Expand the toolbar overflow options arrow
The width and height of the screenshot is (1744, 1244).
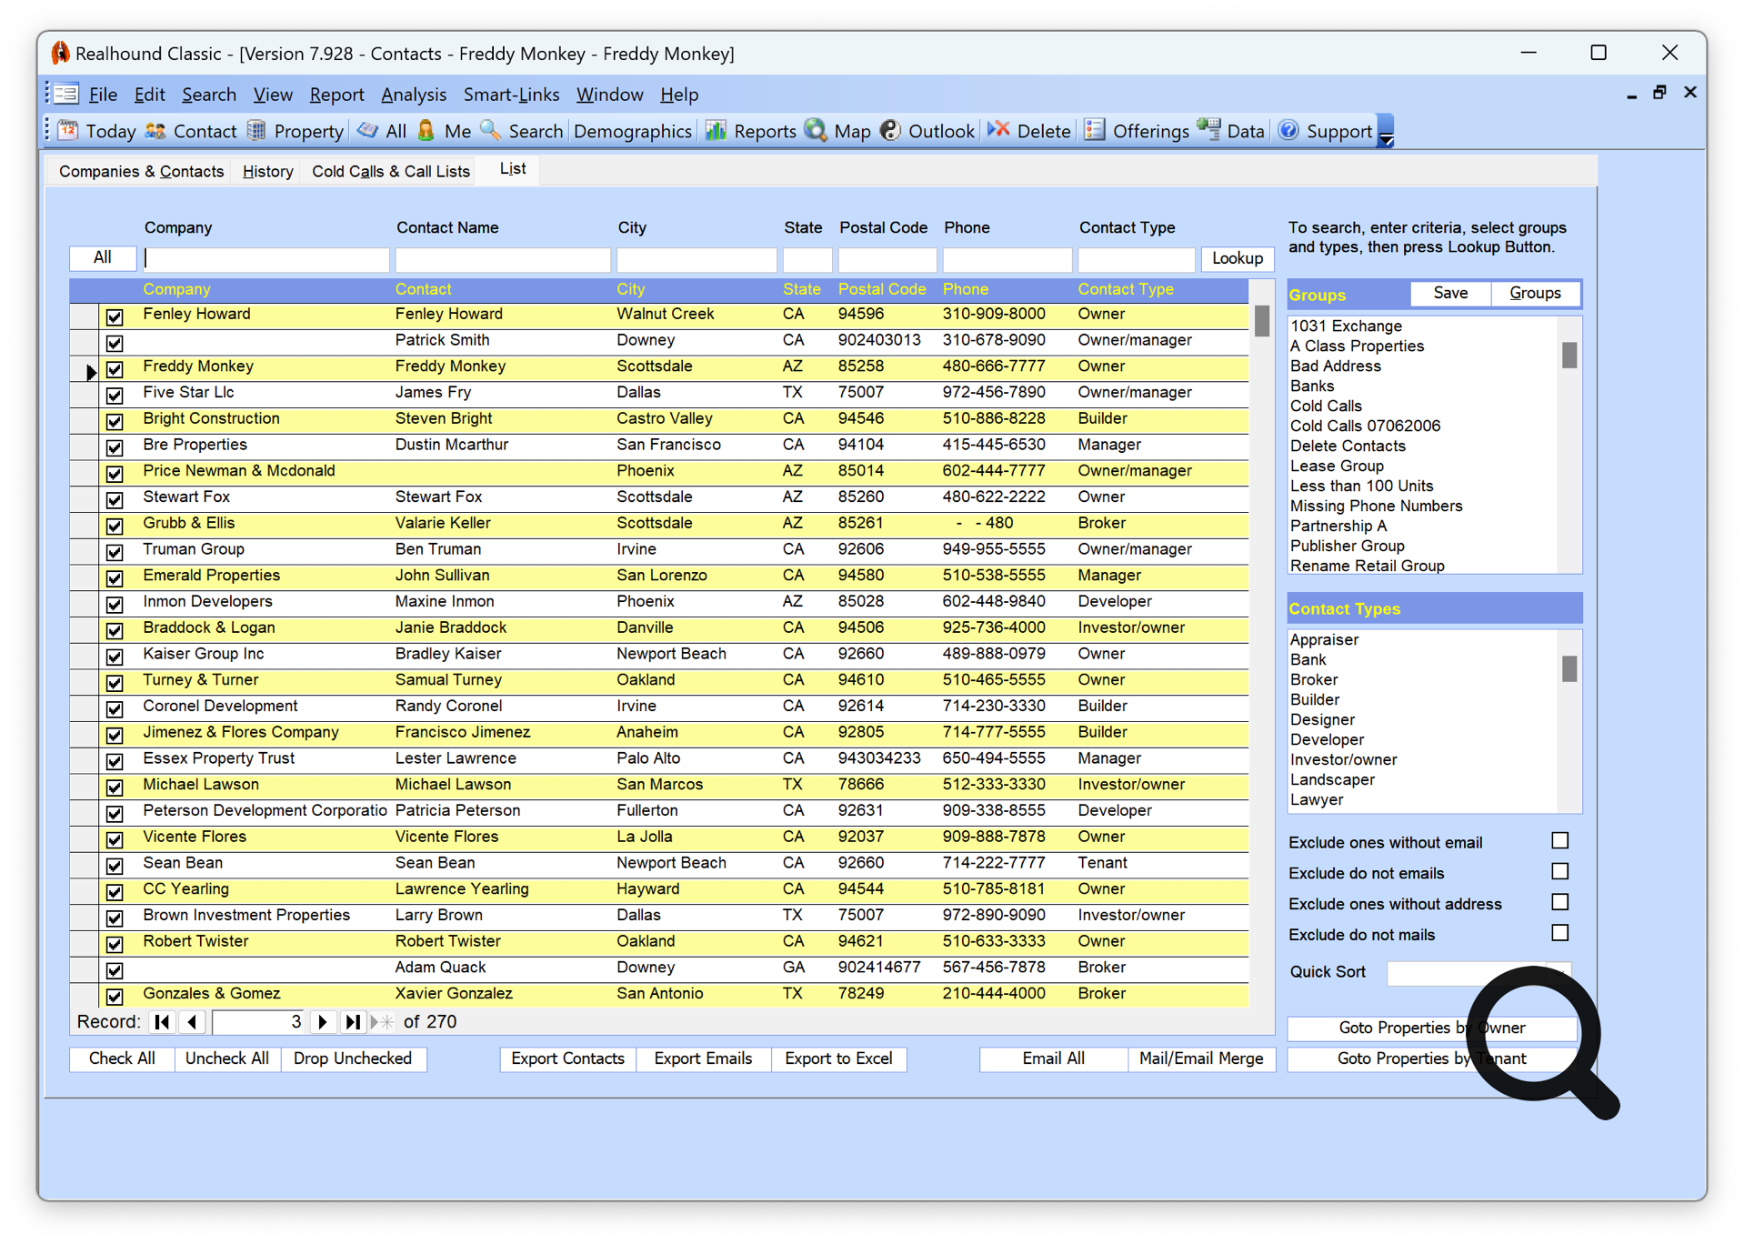[x=1386, y=131]
